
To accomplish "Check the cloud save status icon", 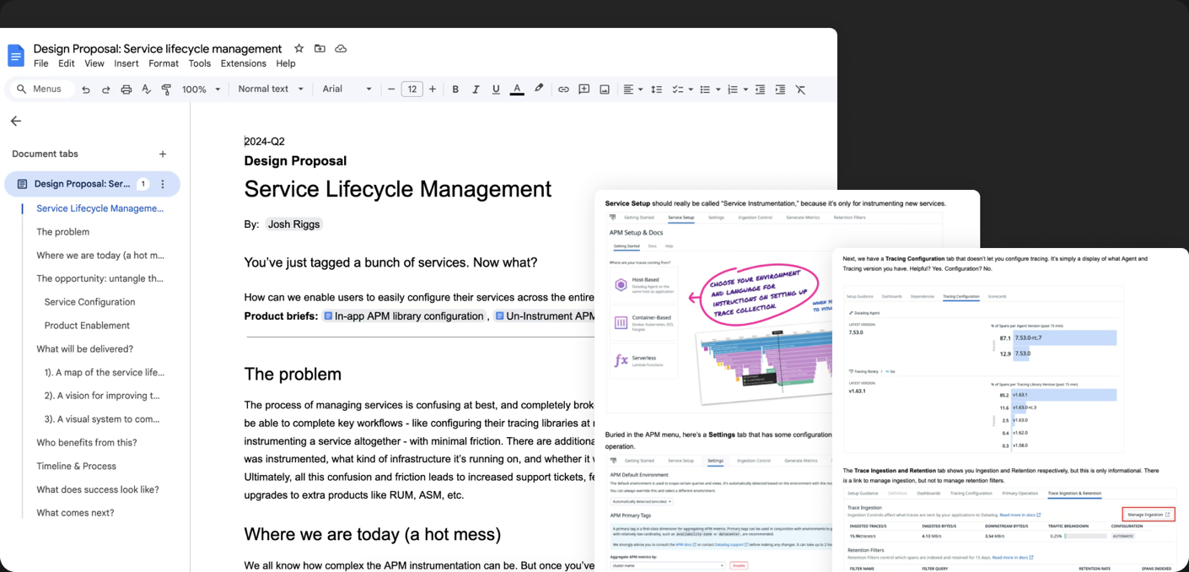I will [x=341, y=49].
